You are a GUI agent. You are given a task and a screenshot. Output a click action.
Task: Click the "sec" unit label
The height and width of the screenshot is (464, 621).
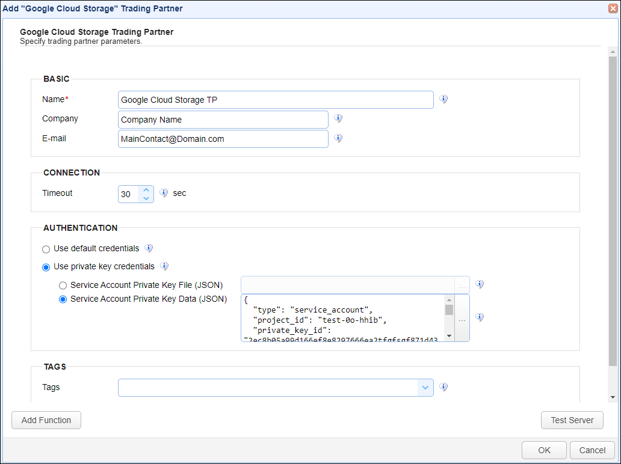(x=179, y=193)
